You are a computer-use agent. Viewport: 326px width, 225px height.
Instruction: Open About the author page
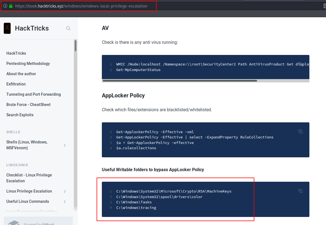click(x=21, y=74)
